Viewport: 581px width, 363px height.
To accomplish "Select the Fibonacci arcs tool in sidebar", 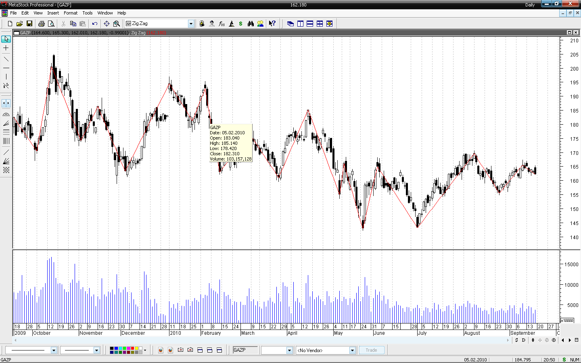I will tap(6, 115).
